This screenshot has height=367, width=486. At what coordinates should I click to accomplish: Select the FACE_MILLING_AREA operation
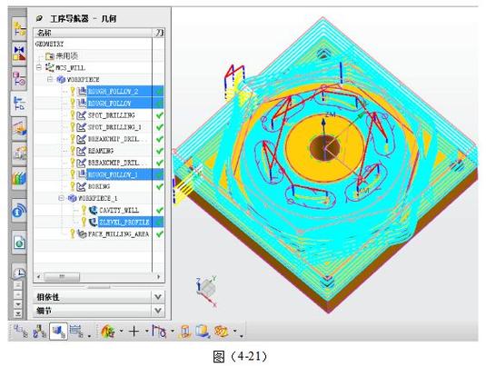tap(118, 234)
